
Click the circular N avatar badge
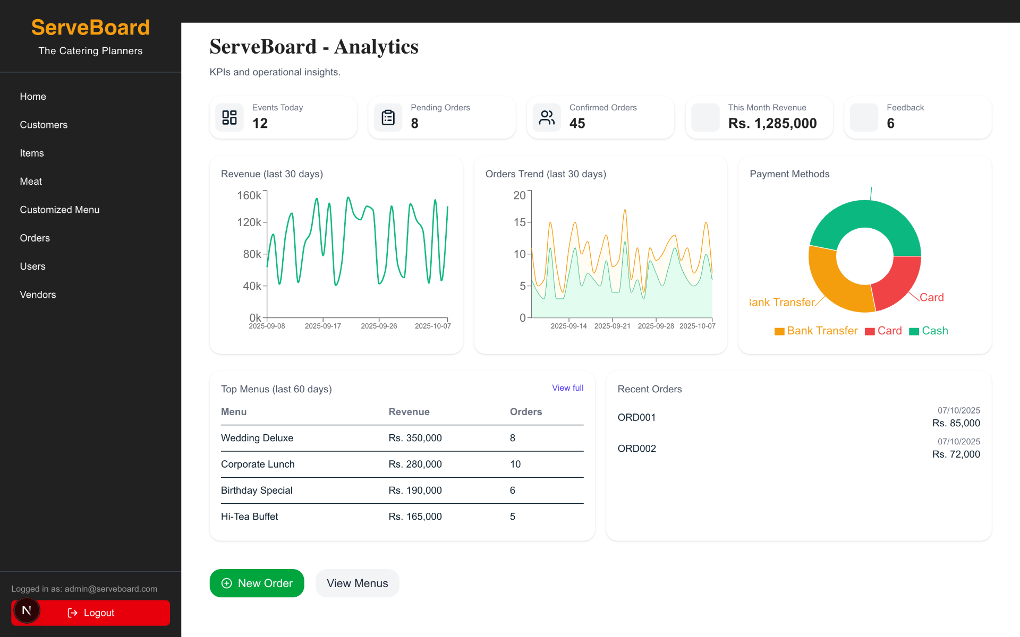click(27, 610)
